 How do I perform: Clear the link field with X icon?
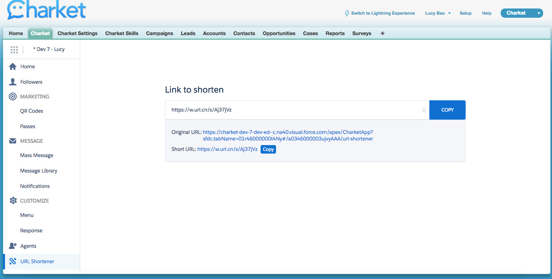tap(424, 110)
